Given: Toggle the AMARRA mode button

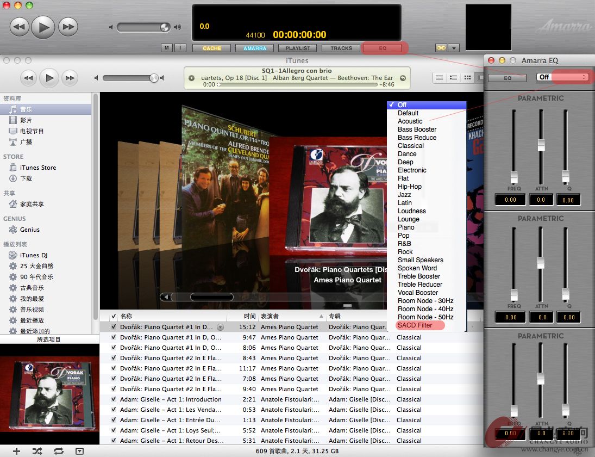Looking at the screenshot, I should coord(255,48).
